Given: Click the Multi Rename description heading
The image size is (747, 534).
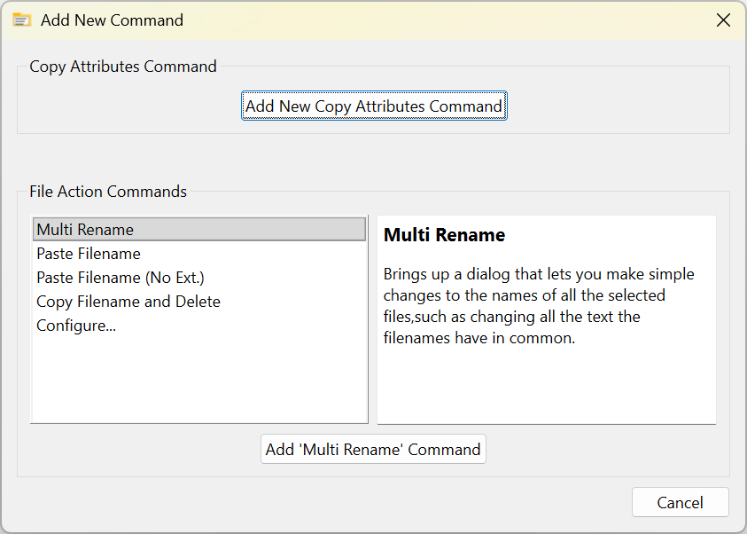Looking at the screenshot, I should click(444, 235).
